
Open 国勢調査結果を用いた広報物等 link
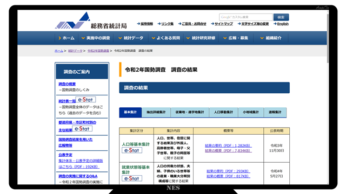76,142
